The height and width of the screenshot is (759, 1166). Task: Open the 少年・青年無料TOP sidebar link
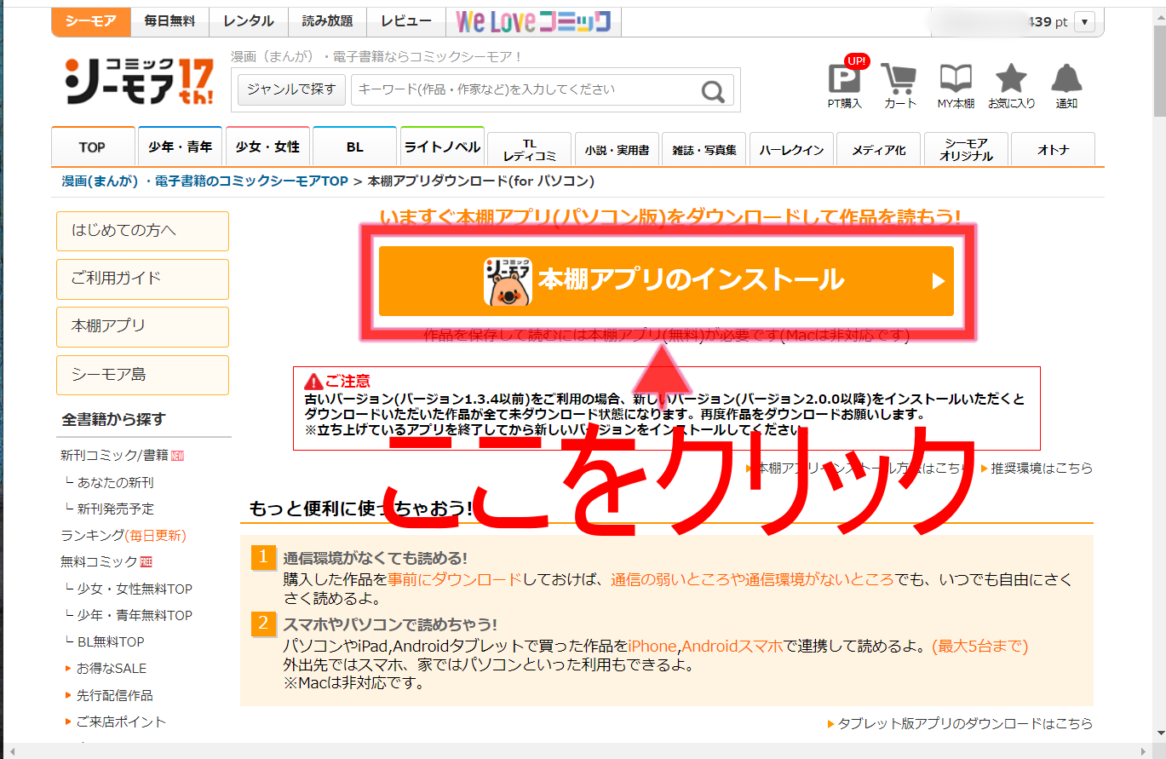(135, 615)
